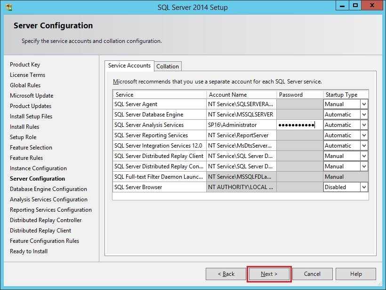Switch to the Collation tab
386x290 pixels.
[168, 66]
